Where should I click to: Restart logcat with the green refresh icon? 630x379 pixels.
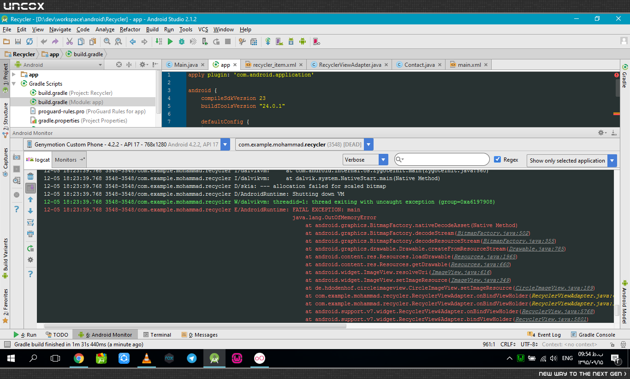30,249
